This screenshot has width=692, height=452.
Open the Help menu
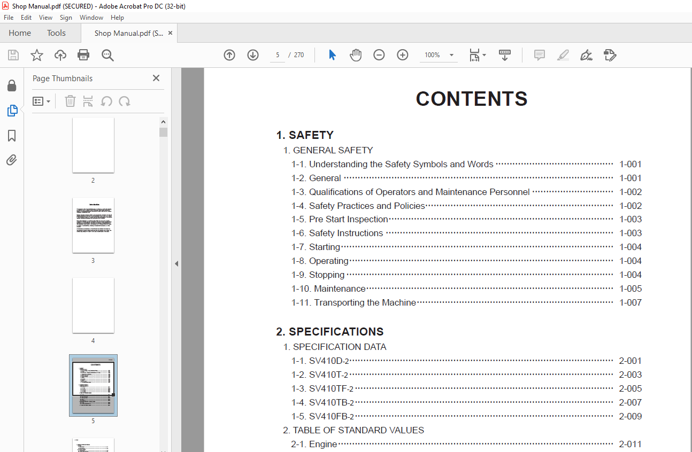[x=117, y=18]
